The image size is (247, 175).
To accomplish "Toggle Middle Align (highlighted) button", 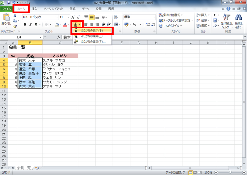I will pos(92,17).
